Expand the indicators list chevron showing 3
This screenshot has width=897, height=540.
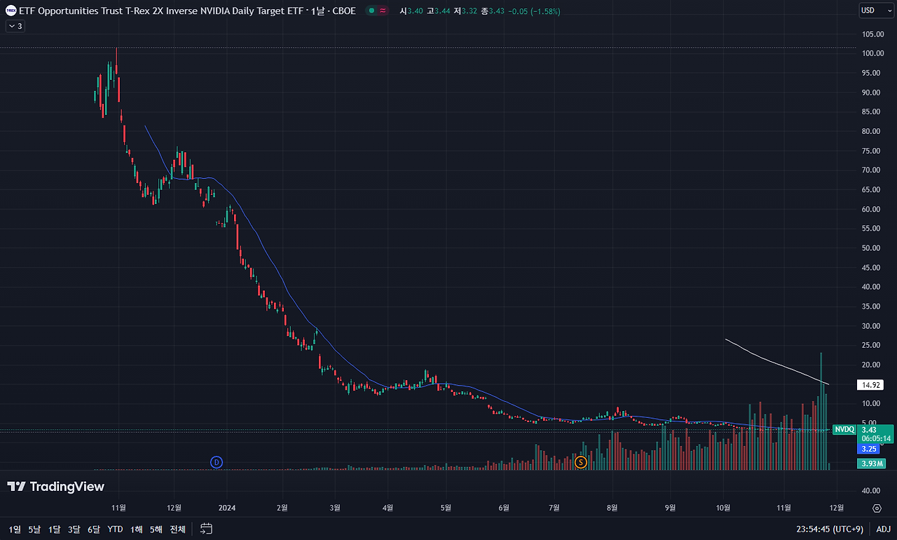coord(15,25)
